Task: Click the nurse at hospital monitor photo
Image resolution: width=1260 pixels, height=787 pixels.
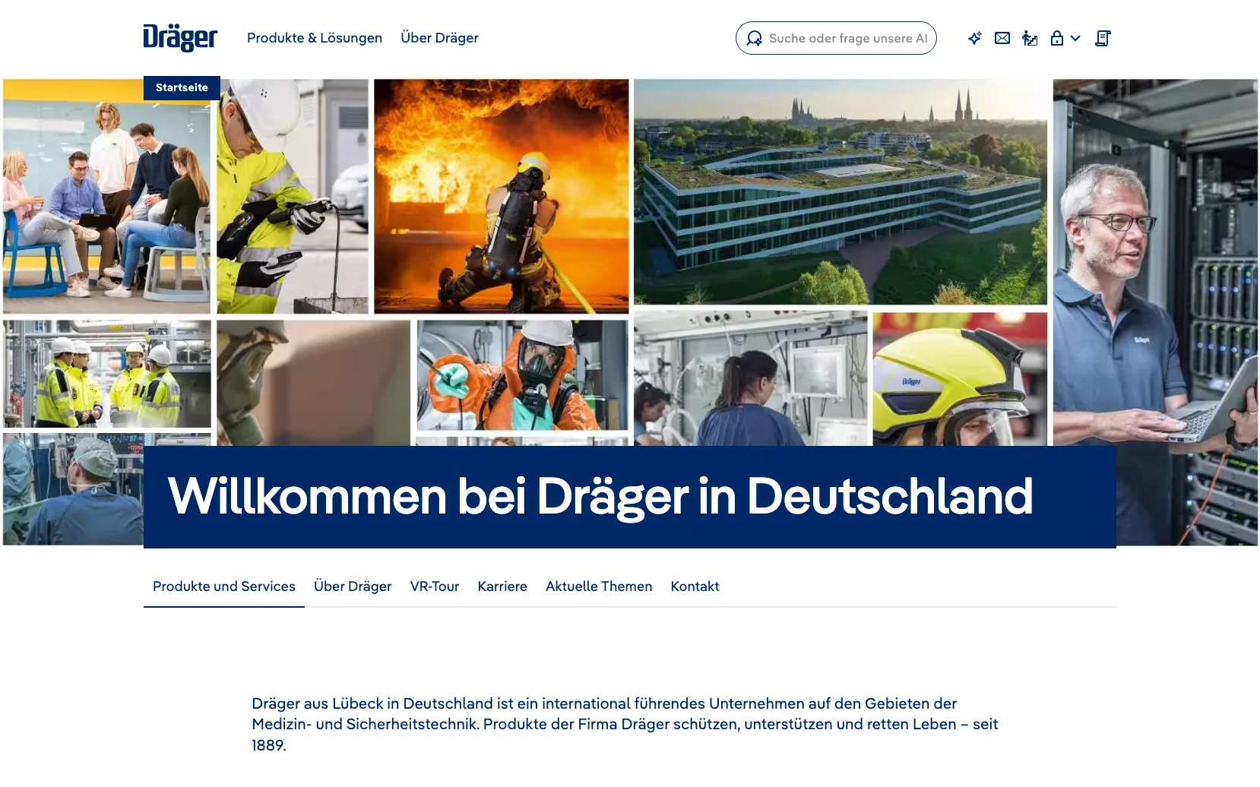Action: pyautogui.click(x=751, y=378)
